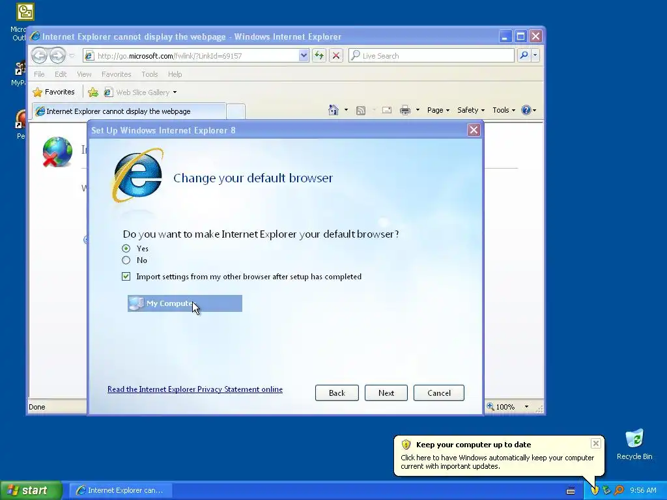Dismiss the update balloon with its X

click(595, 443)
